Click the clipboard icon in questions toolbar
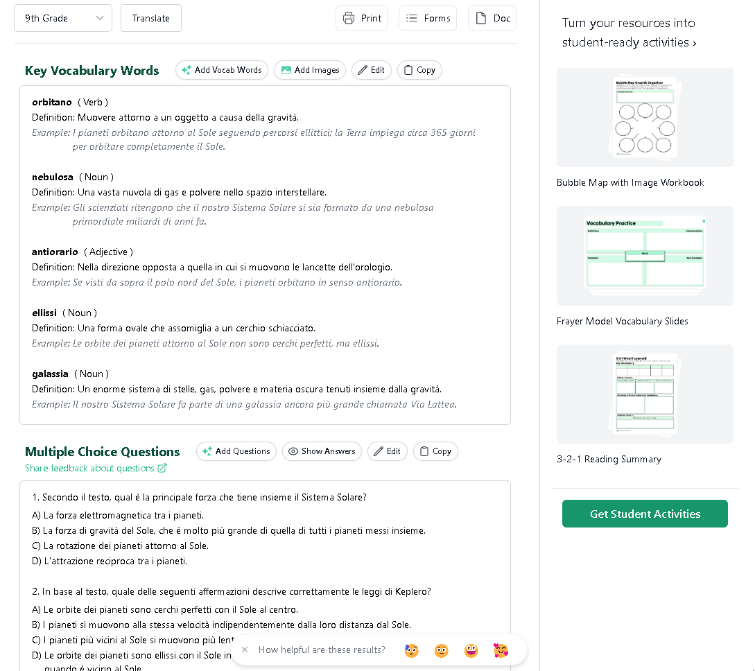755x671 pixels. (424, 451)
